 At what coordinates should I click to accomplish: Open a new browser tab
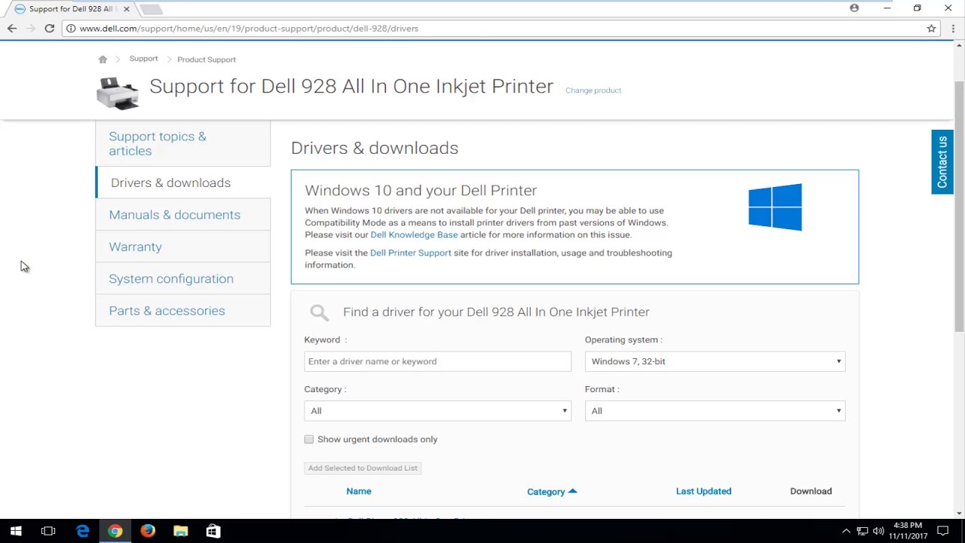pos(151,9)
